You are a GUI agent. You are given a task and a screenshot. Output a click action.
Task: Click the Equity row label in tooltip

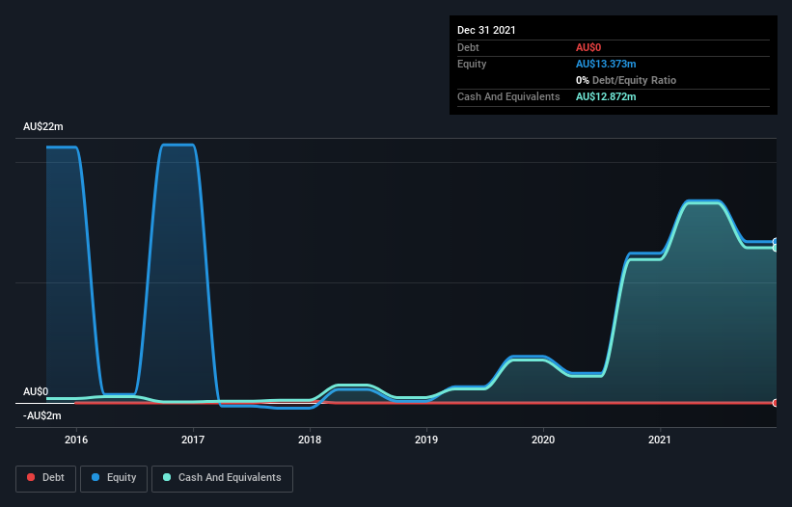pyautogui.click(x=472, y=64)
